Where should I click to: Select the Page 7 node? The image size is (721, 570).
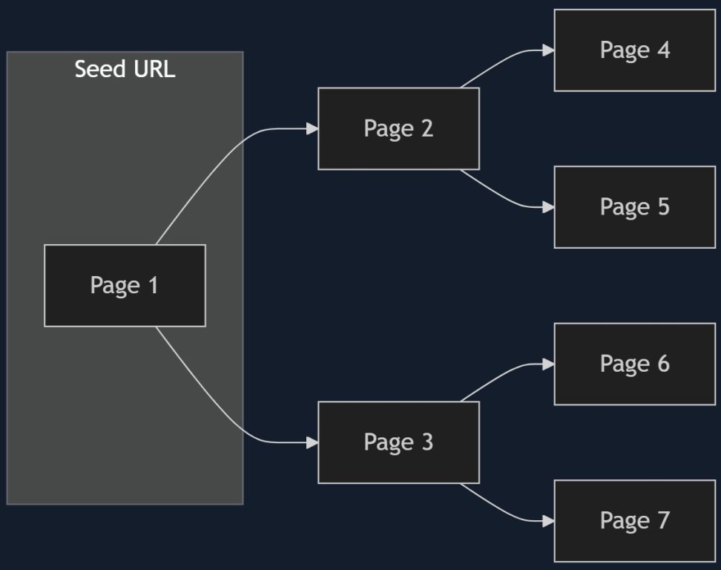pos(634,521)
